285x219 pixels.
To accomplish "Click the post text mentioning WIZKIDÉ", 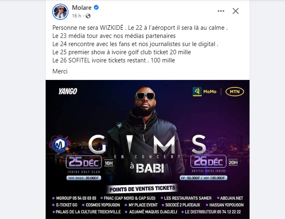I will [140, 28].
